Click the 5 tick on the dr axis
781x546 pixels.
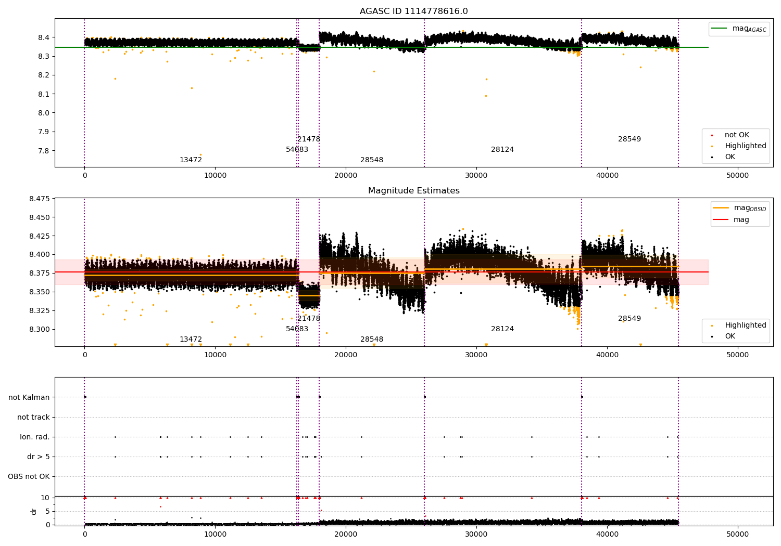click(47, 512)
